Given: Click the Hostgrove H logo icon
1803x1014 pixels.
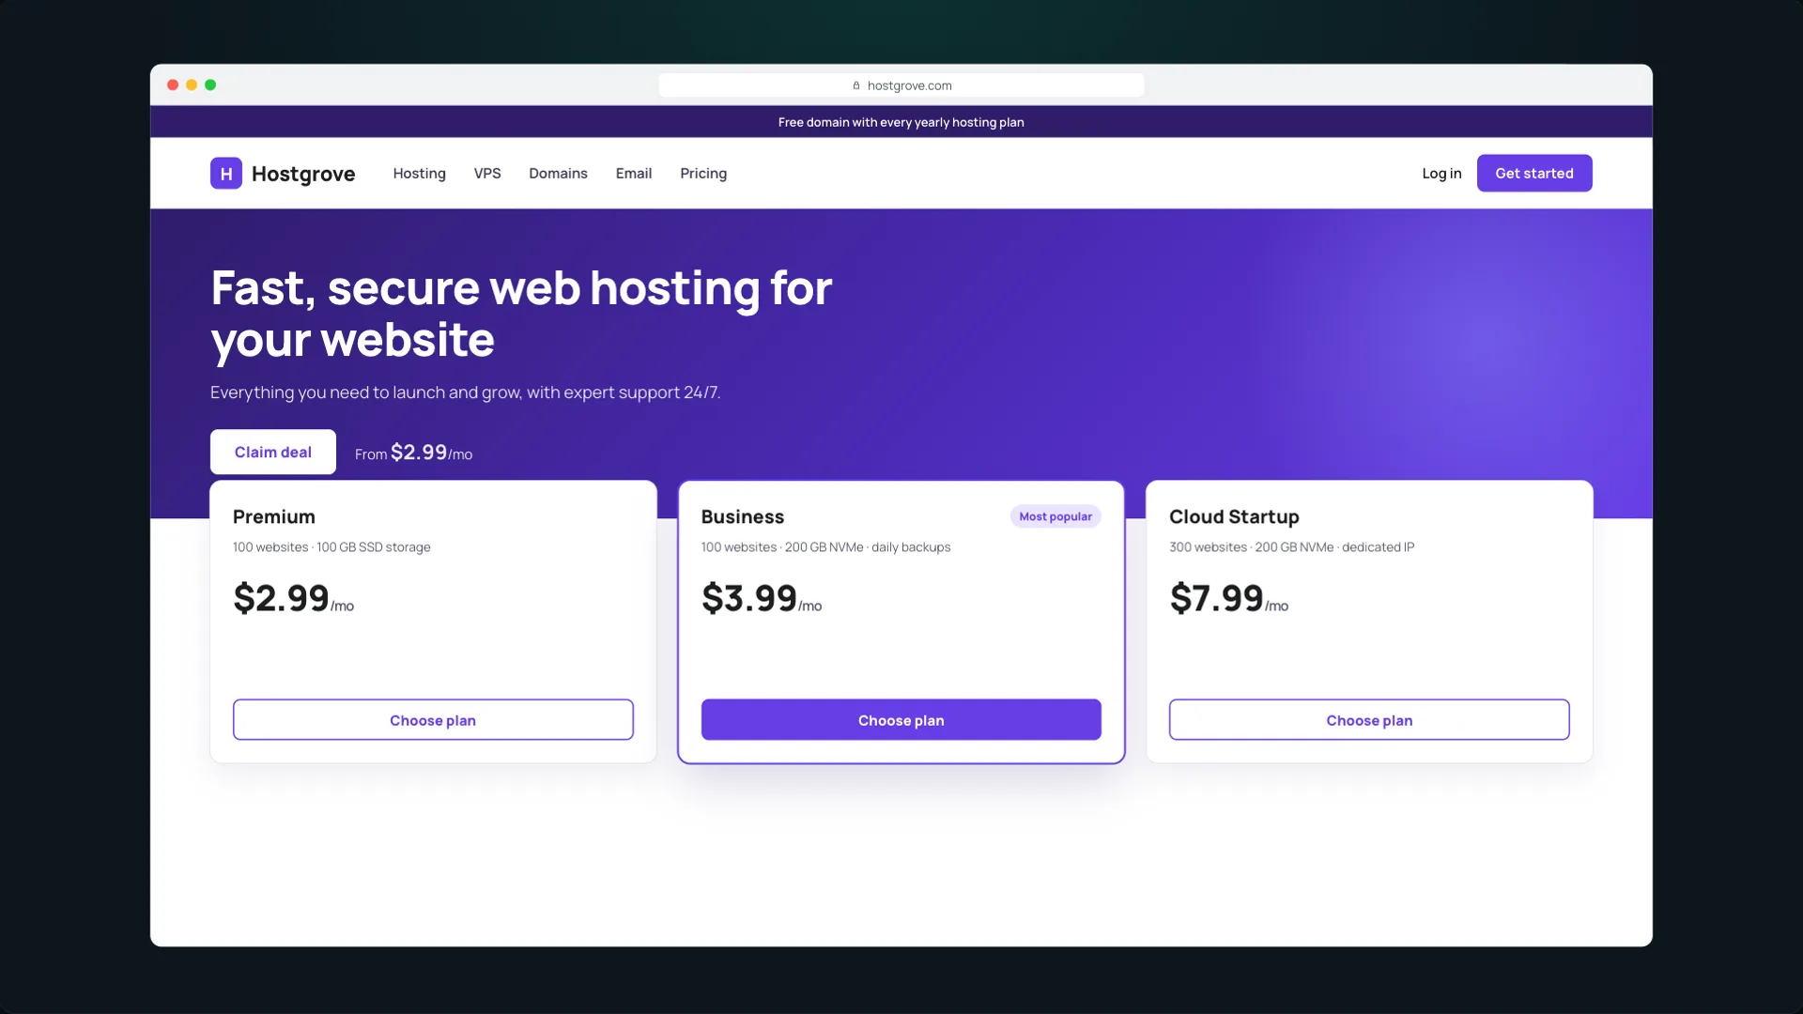Looking at the screenshot, I should [x=226, y=174].
